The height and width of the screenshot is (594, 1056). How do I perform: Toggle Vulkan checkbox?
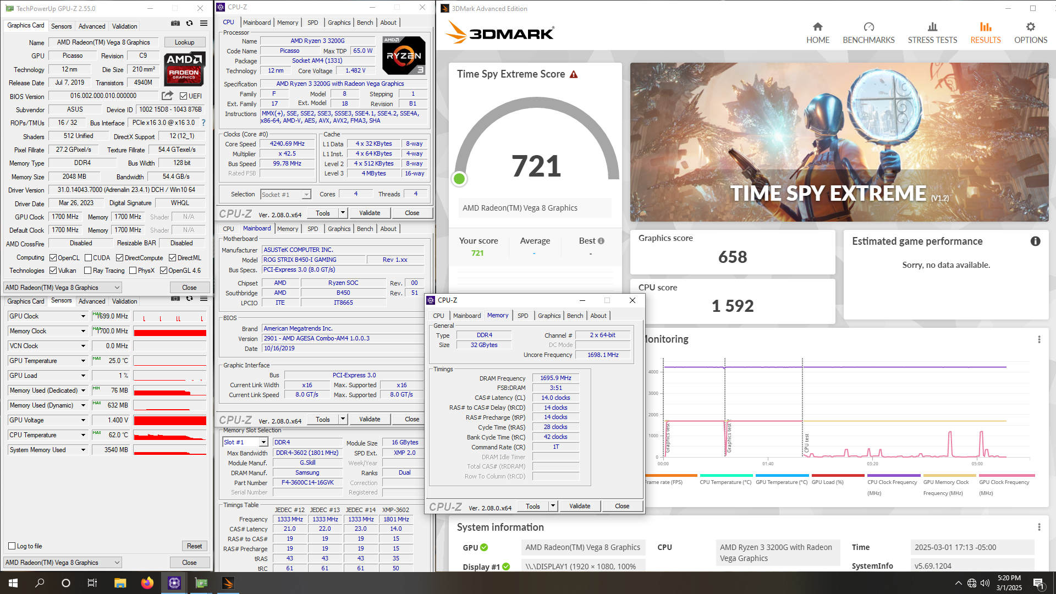53,271
